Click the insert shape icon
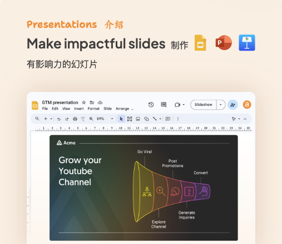Screen dimensions: 282x244 pos(146,119)
